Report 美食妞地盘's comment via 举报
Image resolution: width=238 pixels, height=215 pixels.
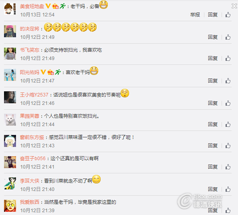[195, 15]
